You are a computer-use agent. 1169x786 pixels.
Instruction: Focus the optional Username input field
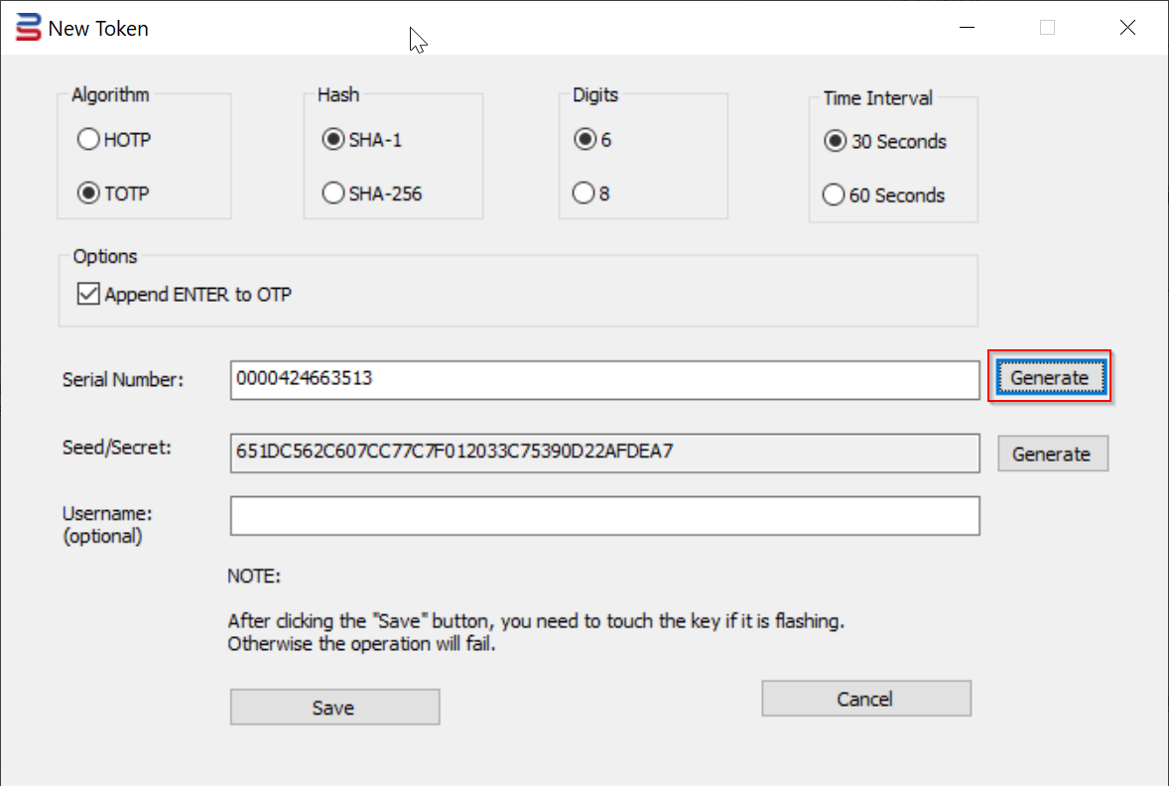604,516
